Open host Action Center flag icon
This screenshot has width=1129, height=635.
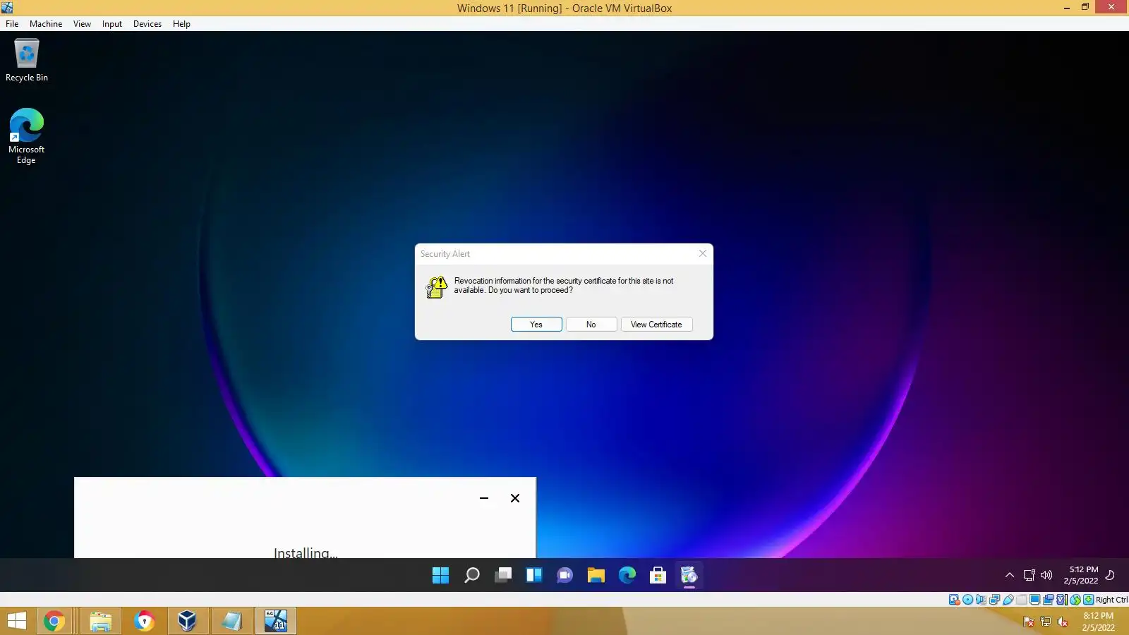pos(1029,622)
